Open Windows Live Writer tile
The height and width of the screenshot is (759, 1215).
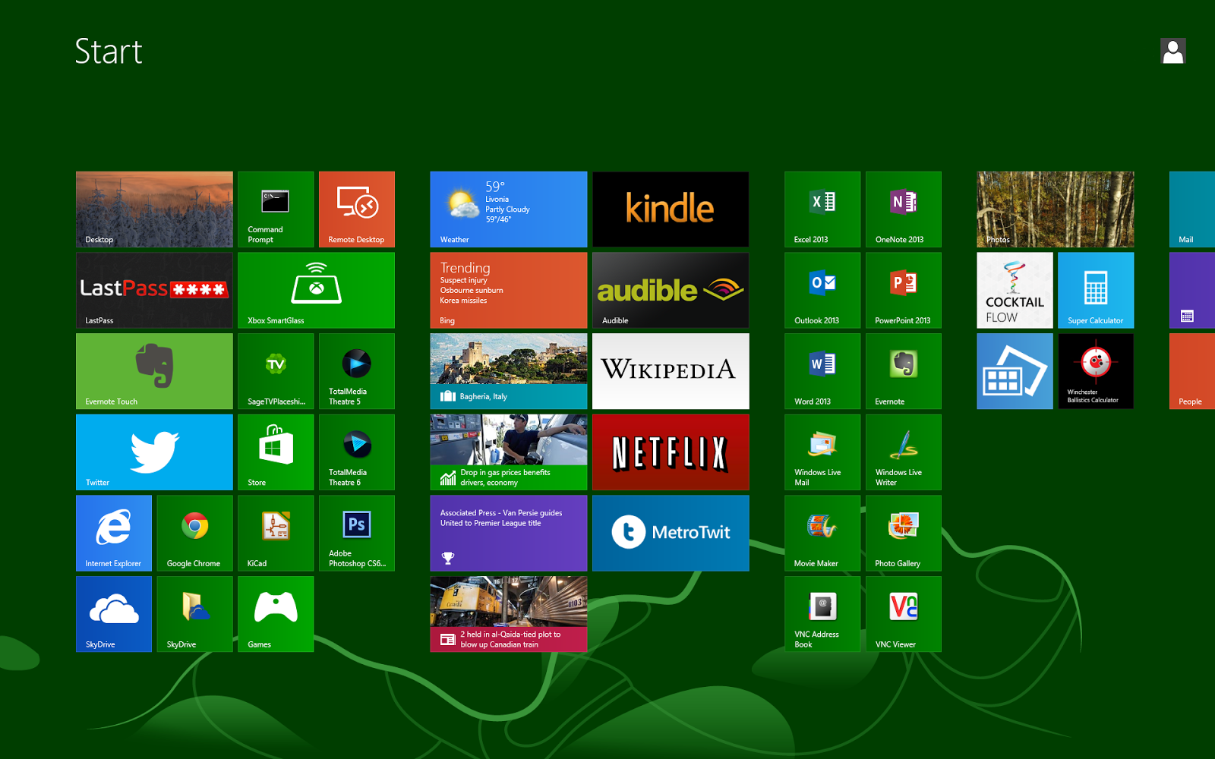pyautogui.click(x=904, y=452)
